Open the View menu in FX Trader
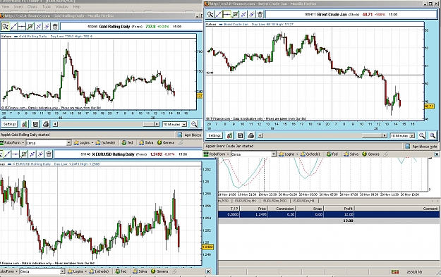Viewport: 441px width, 277px height. (x=6, y=6)
